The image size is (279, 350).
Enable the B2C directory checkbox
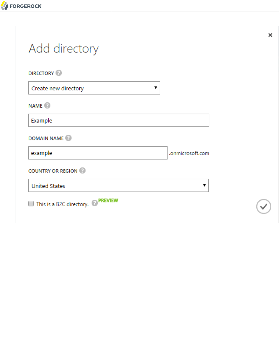[x=31, y=204]
